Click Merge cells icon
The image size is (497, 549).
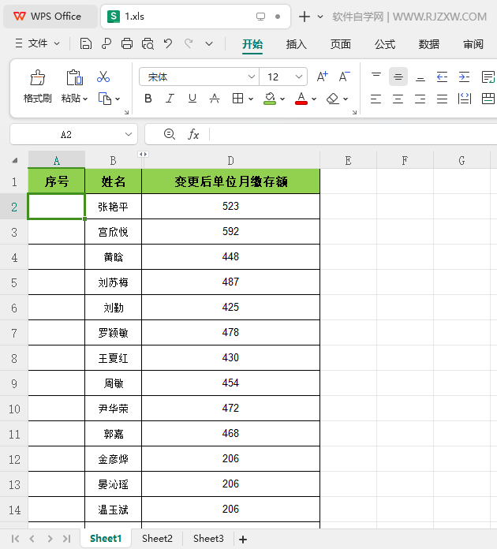(488, 99)
